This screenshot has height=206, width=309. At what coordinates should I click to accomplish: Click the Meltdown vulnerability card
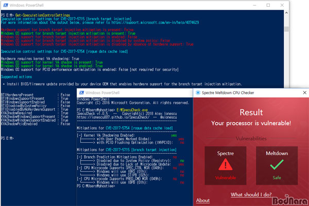point(277,165)
